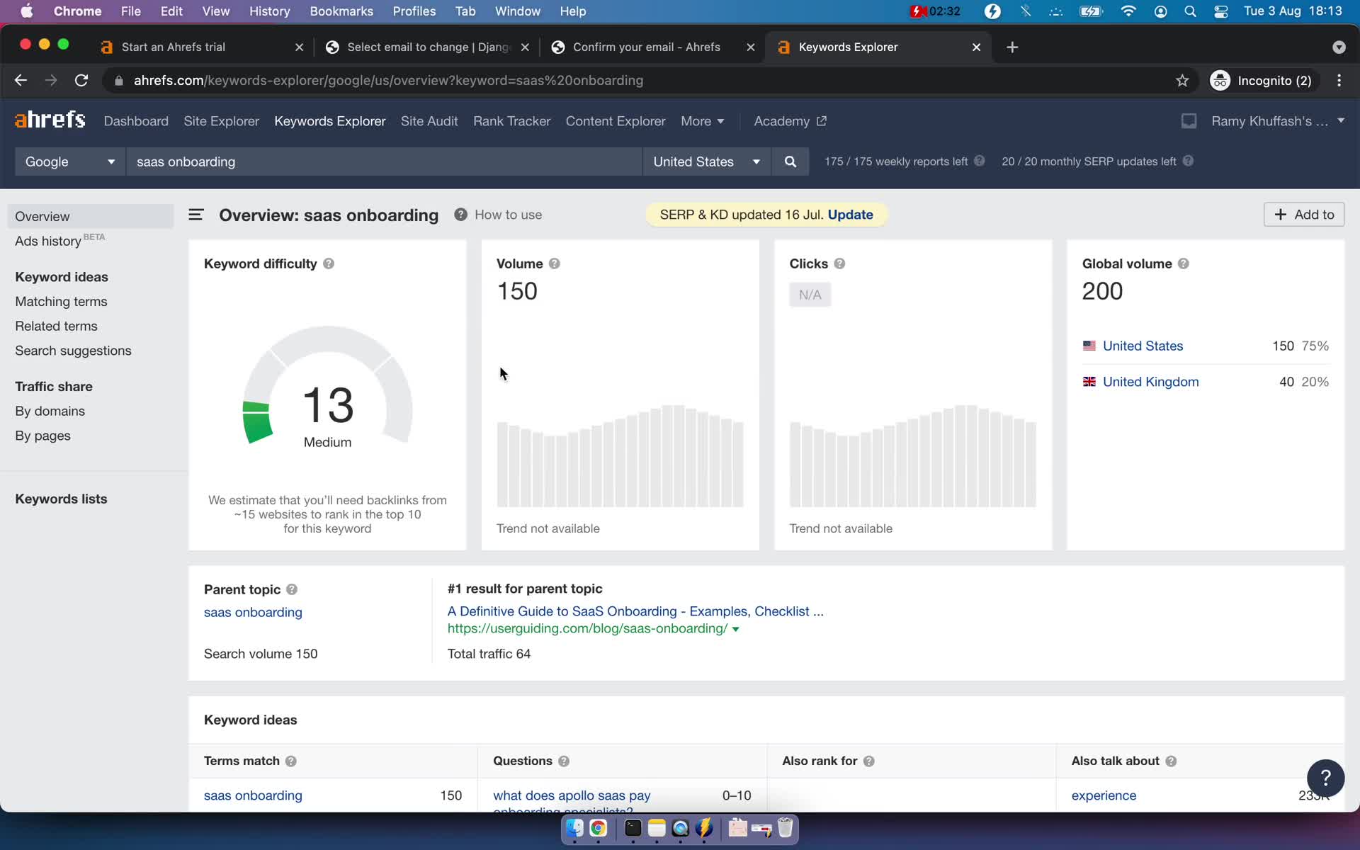The image size is (1360, 850).
Task: Reload the page in Chrome
Action: click(x=81, y=81)
